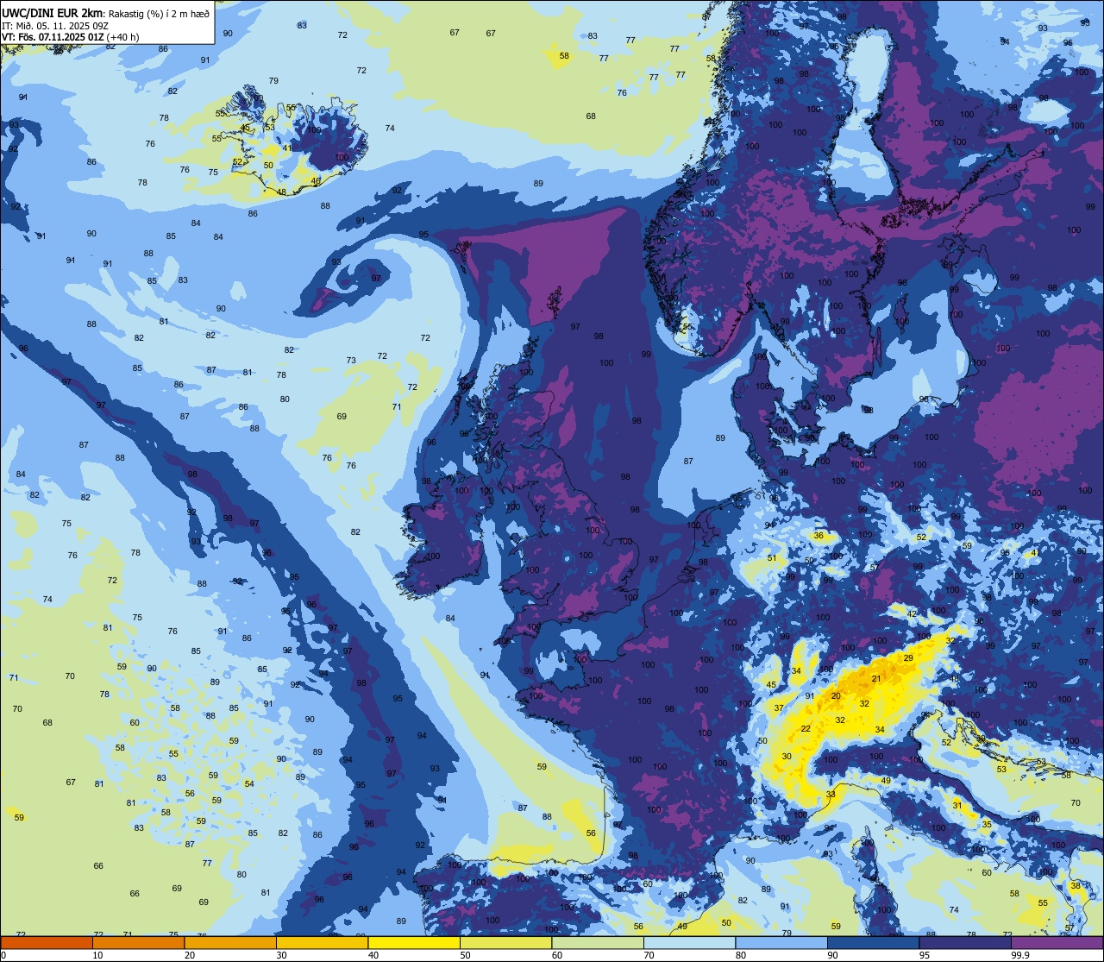This screenshot has width=1104, height=962.
Task: Click the 60–70 light green legend segment
Action: coord(598,942)
